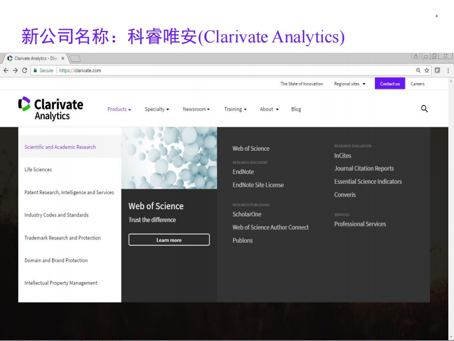Collapse the Products menu
This screenshot has height=341, width=454.
point(119,109)
